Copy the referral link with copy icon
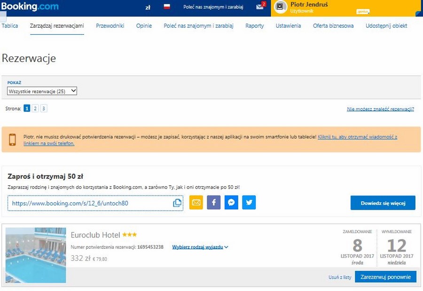The width and height of the screenshot is (423, 291). click(x=177, y=203)
